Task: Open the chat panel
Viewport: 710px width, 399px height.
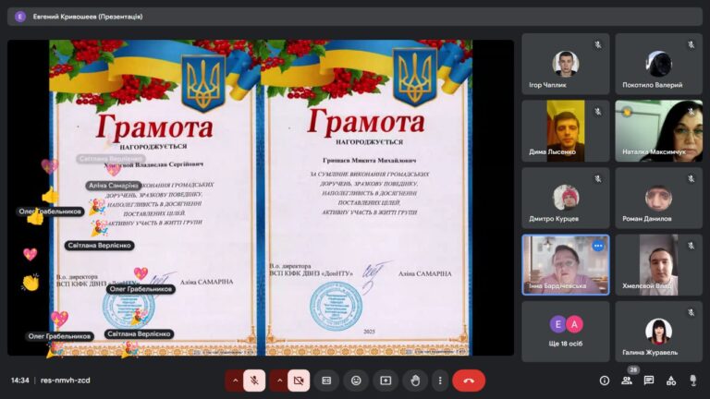Action: tap(649, 381)
